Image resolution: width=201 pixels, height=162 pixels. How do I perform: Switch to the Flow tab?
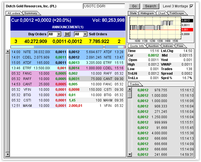pos(180,46)
